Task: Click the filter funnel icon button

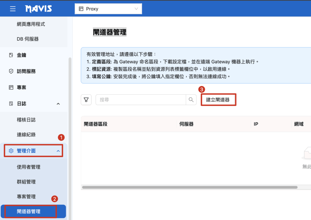Action: pos(86,100)
